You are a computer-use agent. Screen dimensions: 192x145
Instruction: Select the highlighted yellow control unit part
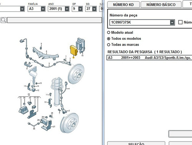74,51
